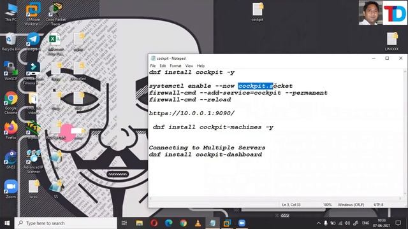
Task: Select the LINXXXX file on desktop
Action: [391, 41]
